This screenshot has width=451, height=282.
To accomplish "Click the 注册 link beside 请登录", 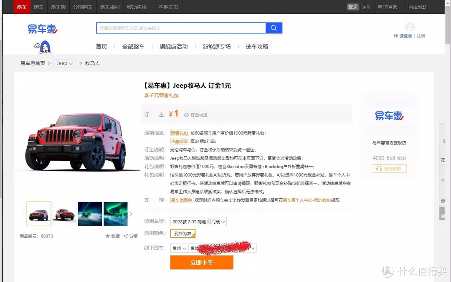I will [421, 36].
